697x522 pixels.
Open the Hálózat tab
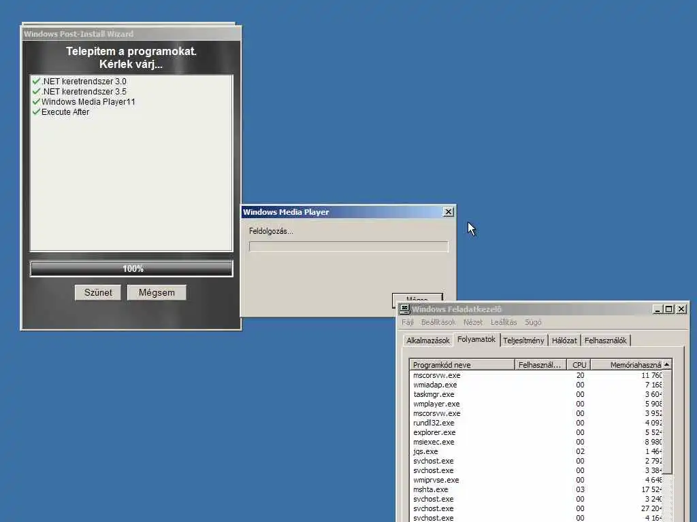564,341
